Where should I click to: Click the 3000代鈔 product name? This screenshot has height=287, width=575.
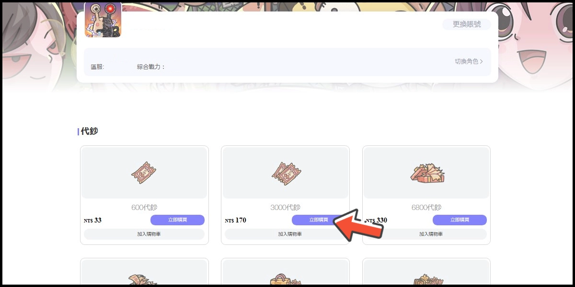coord(285,208)
